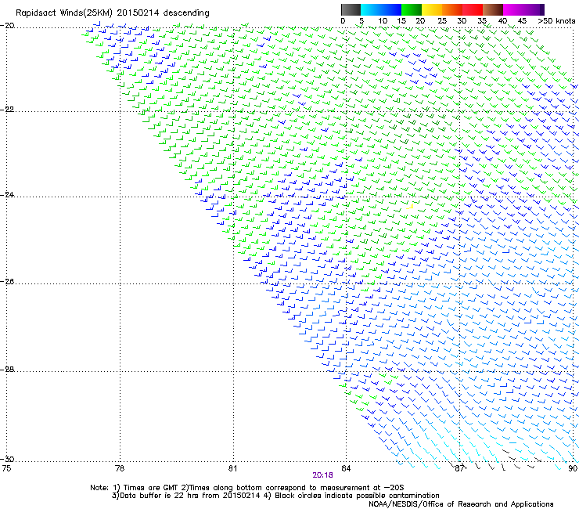The image size is (579, 509).
Task: Click the note line 'Times are GMT'
Action: click(151, 488)
